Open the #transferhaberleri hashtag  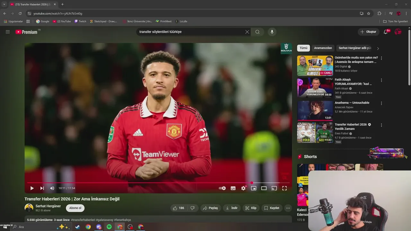tap(83, 220)
